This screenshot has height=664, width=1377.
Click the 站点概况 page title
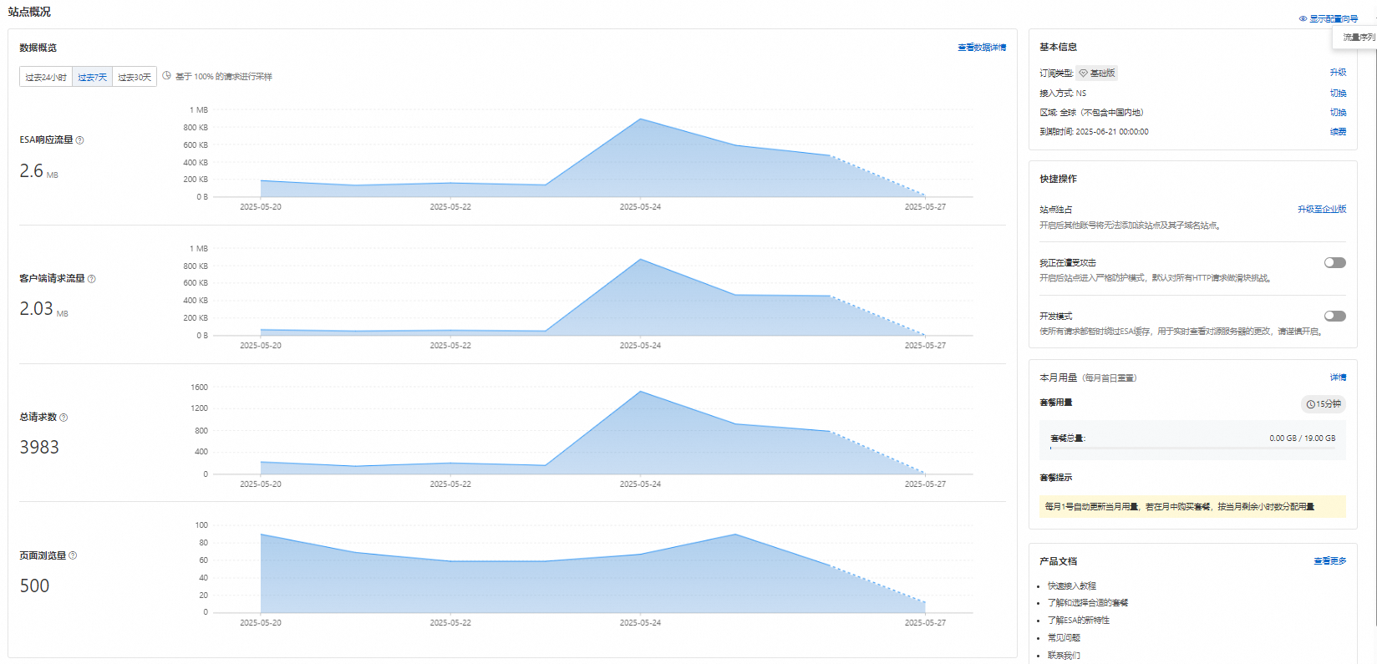click(29, 12)
